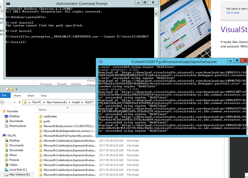248x178 pixels.
Task: Select This PC in the address bar path
Action: pyautogui.click(x=37, y=102)
